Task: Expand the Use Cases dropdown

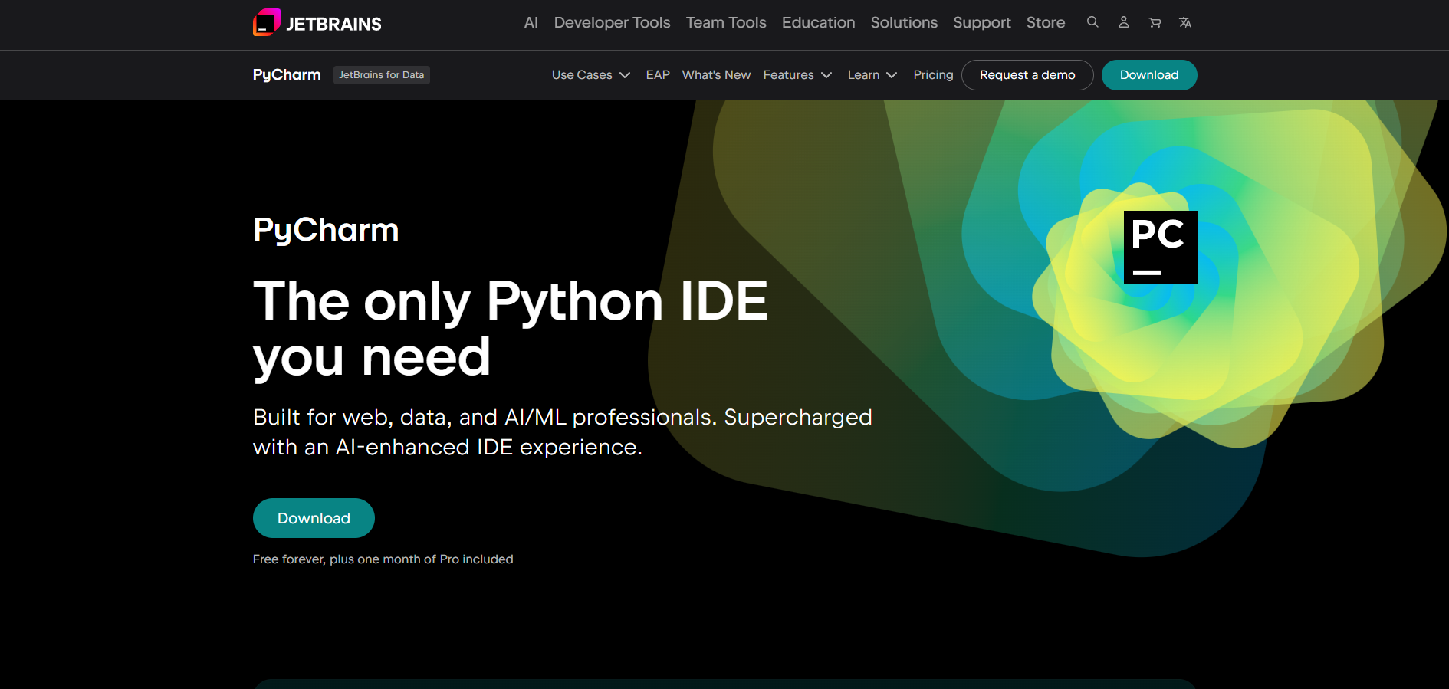Action: pos(590,75)
